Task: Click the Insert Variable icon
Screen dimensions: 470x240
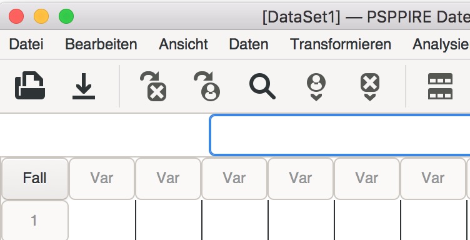Action: click(x=370, y=87)
